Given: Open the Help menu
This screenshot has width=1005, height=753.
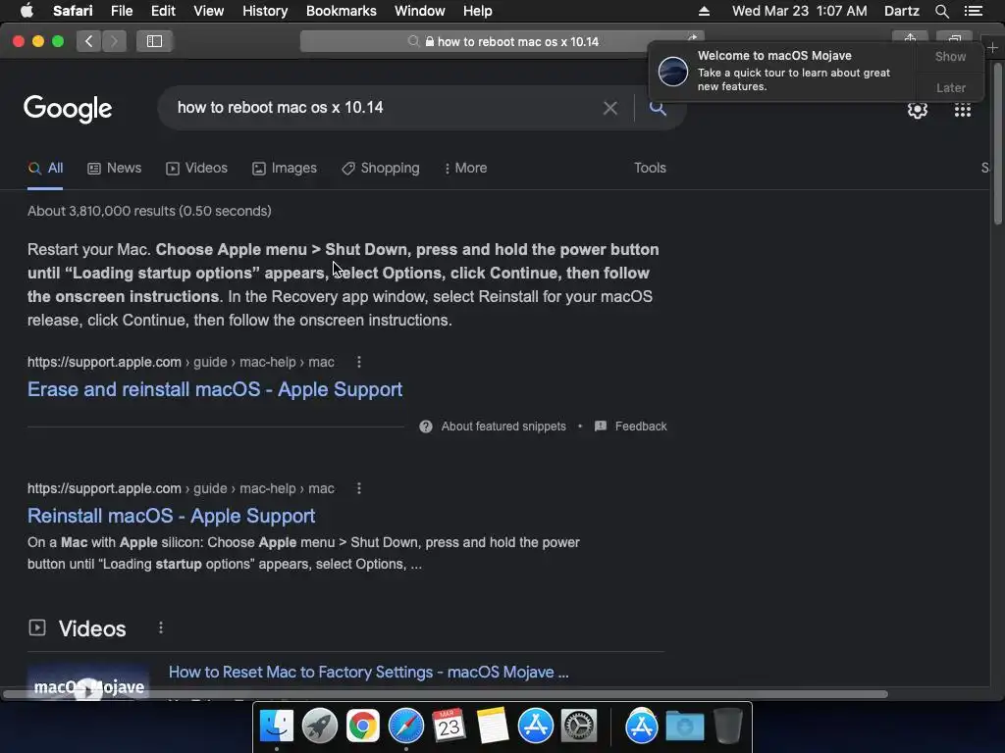Looking at the screenshot, I should pos(478,11).
